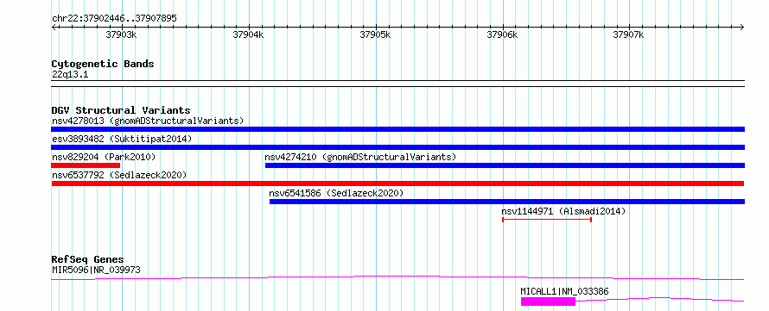Click the 37903k ruler tick label
The height and width of the screenshot is (311, 769).
121,34
